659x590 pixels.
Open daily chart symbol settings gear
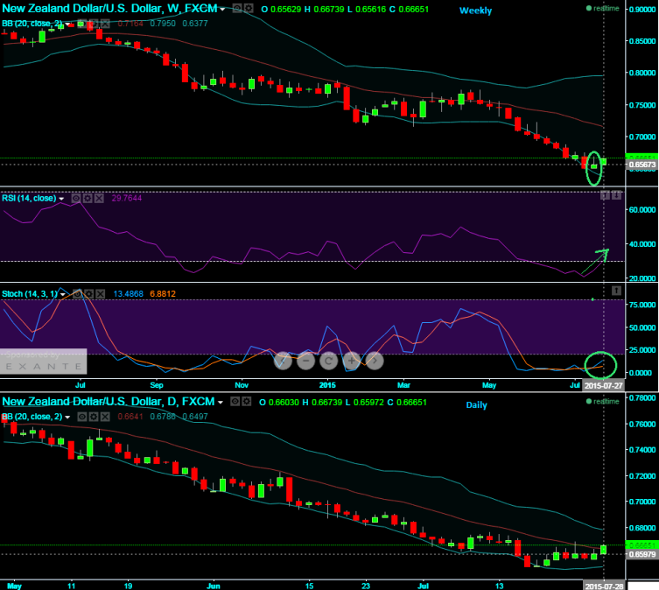(x=248, y=401)
